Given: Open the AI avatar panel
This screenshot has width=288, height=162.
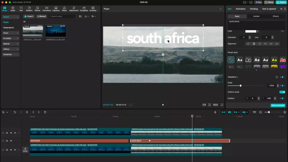Looking at the screenshot, I should coord(93,9).
